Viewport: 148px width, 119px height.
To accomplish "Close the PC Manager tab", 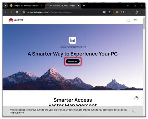I will (x=78, y=6).
